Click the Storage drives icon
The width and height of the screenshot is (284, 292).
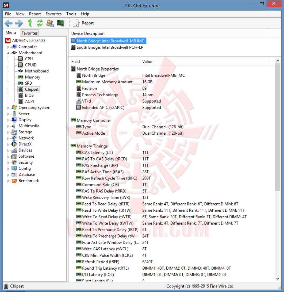(14, 132)
